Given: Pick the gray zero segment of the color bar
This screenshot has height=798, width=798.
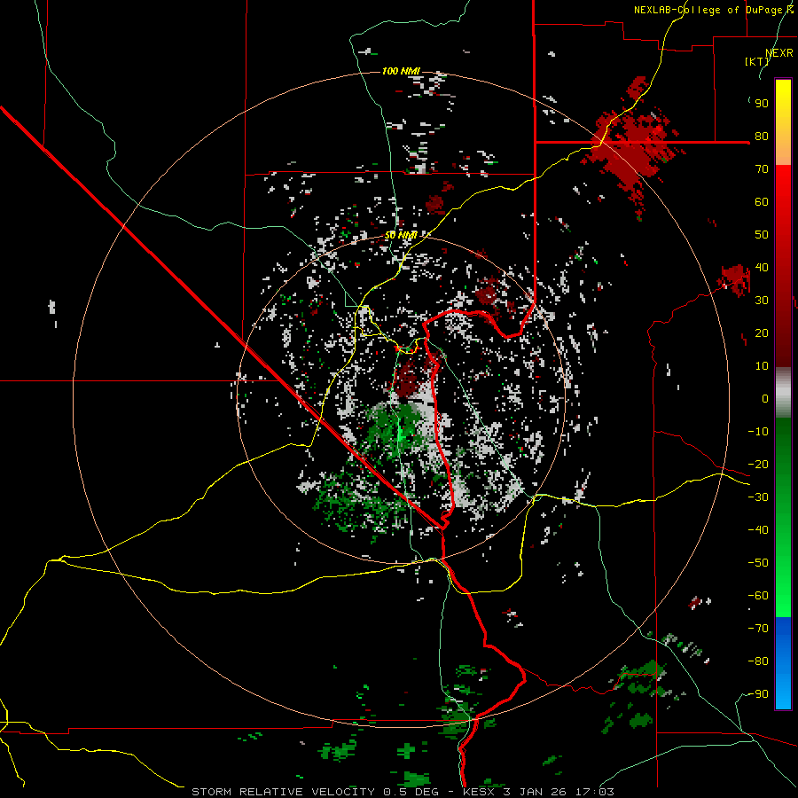Looking at the screenshot, I should point(783,393).
